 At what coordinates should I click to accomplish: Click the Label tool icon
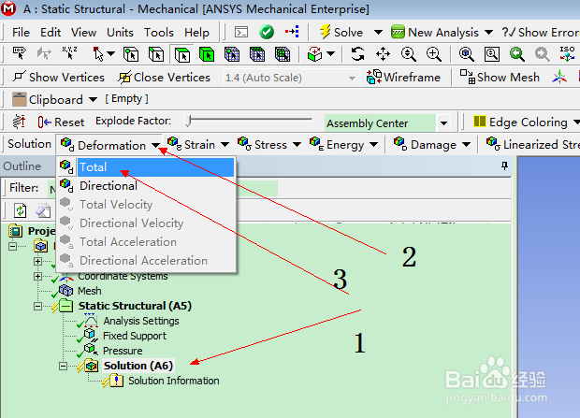(19, 54)
